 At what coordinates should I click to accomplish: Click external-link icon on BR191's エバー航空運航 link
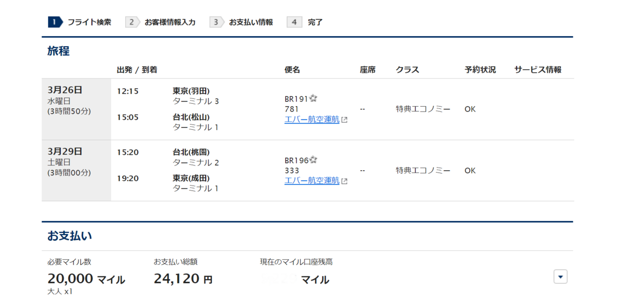click(x=344, y=120)
